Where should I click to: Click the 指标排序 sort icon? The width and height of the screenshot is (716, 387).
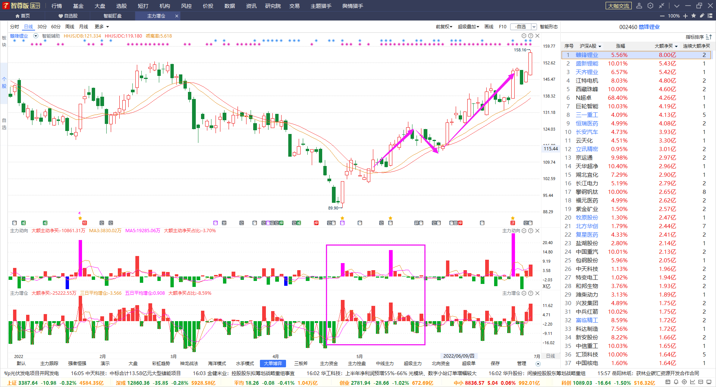[x=709, y=37]
